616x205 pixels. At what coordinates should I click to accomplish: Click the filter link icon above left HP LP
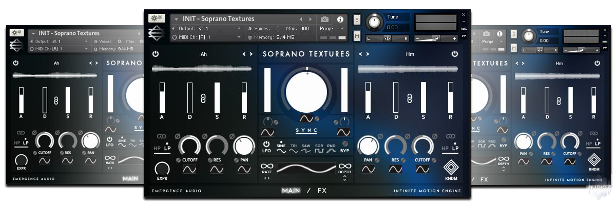pos(162,137)
